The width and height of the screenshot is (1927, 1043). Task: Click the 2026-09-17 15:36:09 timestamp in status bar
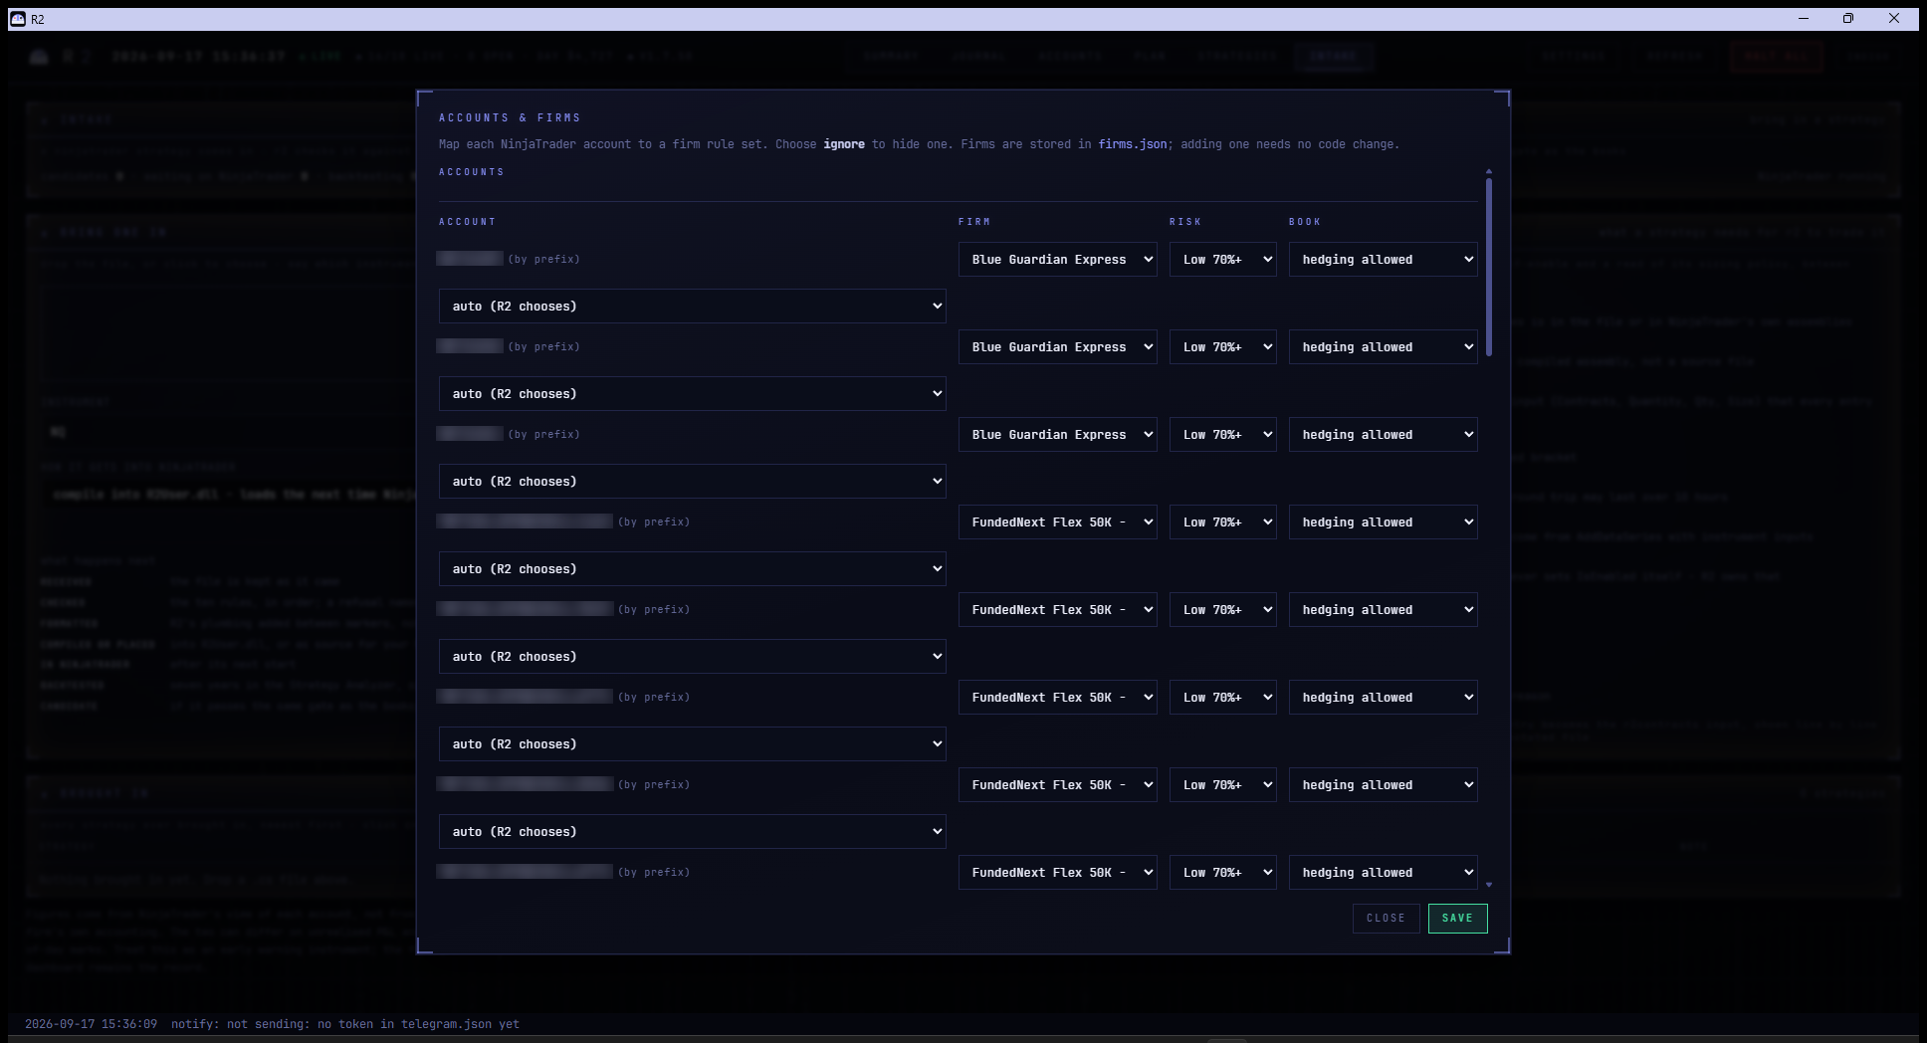tap(91, 1023)
